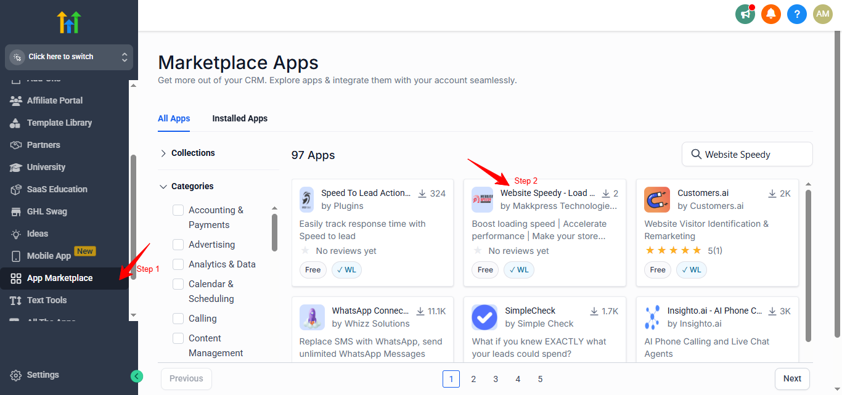Click 'No reviews yet' on Speed To Lead card
The image size is (842, 395).
pos(346,251)
